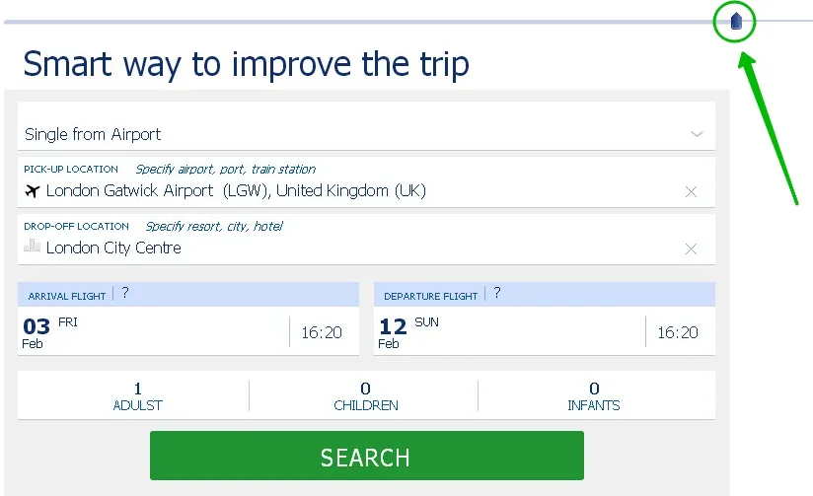This screenshot has height=496, width=813.
Task: Click the building icon in drop-off field
Action: pyautogui.click(x=32, y=246)
